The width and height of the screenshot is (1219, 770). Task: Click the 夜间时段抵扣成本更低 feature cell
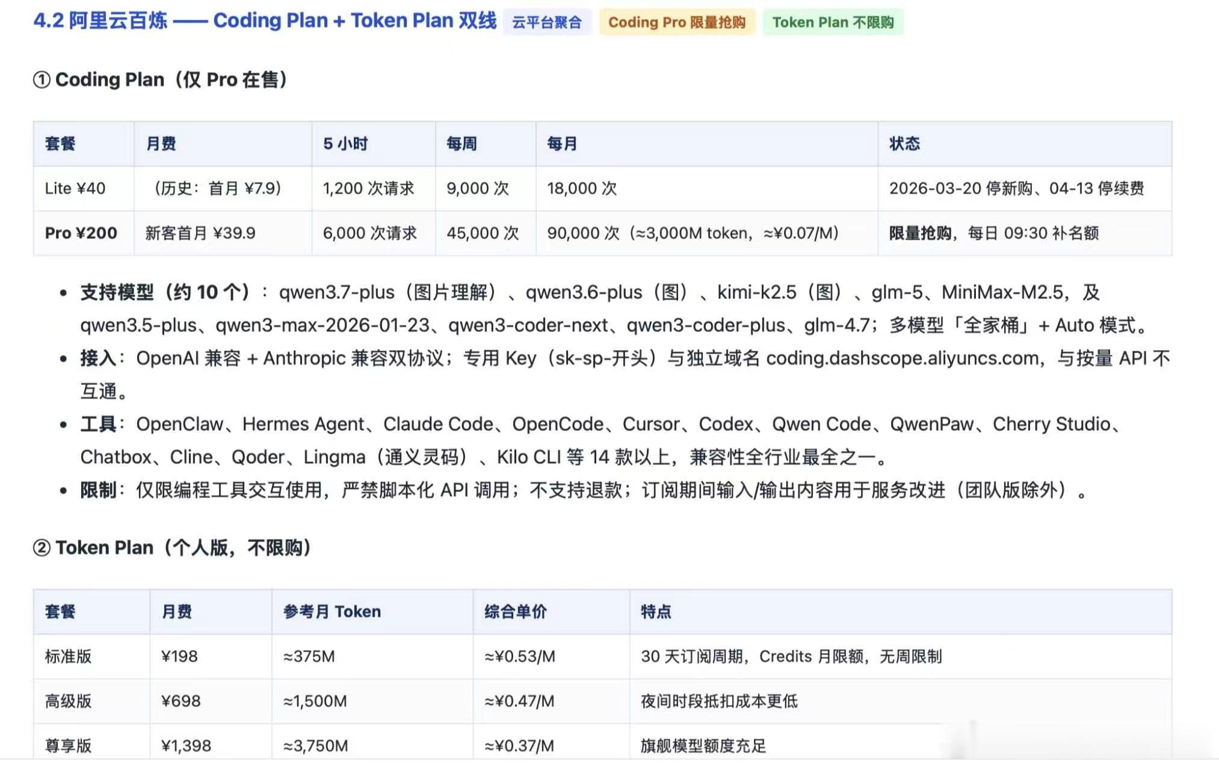tap(901, 701)
